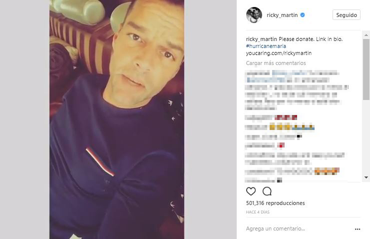370x239 pixels.
Task: Click the blurred mention in first comment
Action: pos(289,73)
